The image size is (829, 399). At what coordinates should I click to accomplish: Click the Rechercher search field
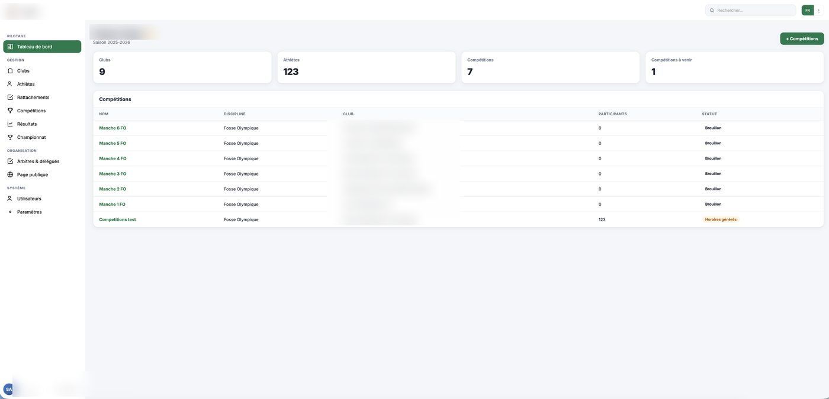click(x=751, y=11)
